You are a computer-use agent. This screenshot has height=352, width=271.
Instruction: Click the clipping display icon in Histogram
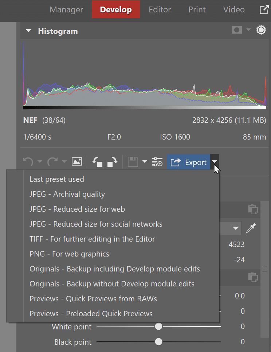(x=237, y=30)
